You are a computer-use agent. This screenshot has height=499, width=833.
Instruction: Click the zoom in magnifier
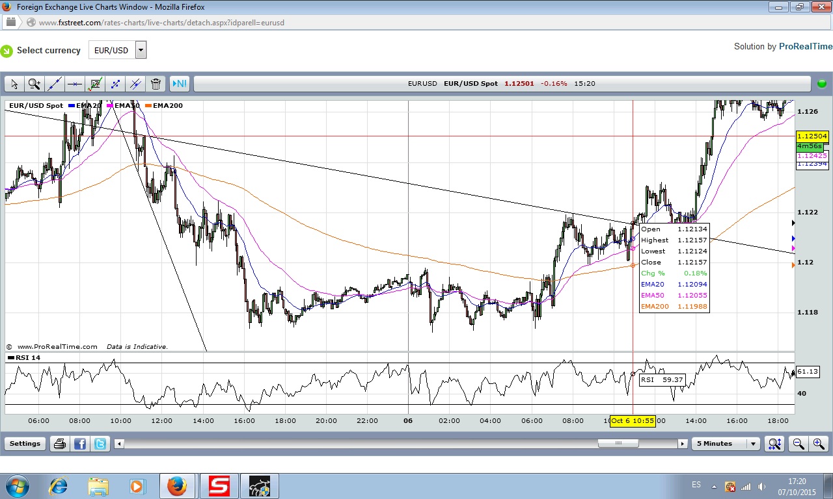pyautogui.click(x=818, y=444)
